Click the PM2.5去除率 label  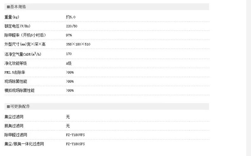15,72
